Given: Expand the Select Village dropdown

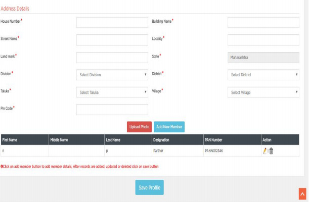Looking at the screenshot, I should [x=263, y=92].
